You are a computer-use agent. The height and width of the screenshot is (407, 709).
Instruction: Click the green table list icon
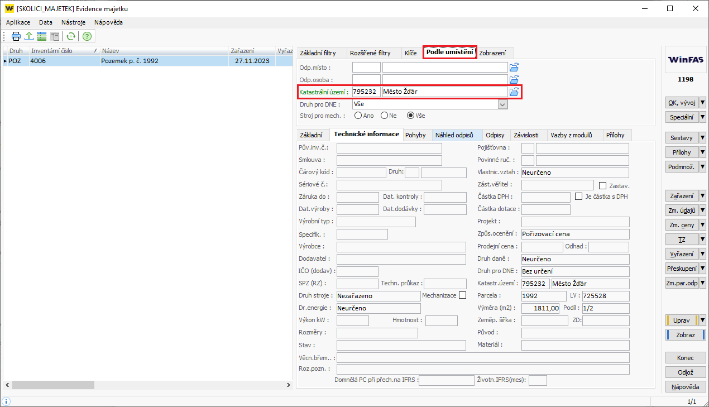coord(42,36)
